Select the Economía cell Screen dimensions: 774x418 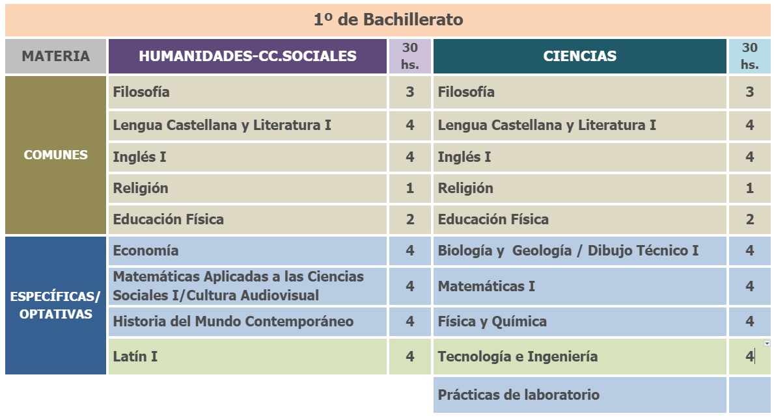248,250
